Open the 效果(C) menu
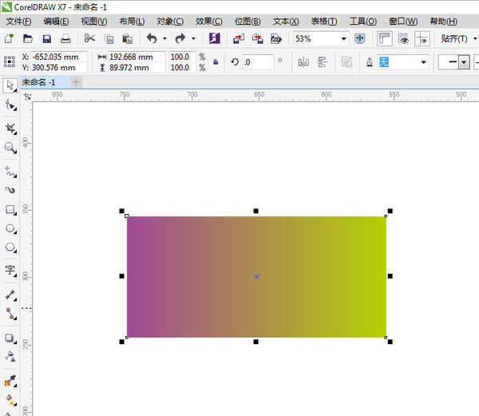 pyautogui.click(x=209, y=22)
